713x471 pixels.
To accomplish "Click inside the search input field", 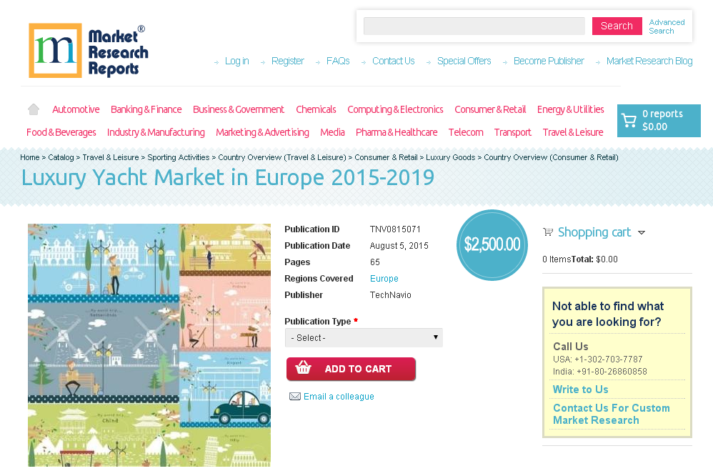I will click(x=474, y=26).
